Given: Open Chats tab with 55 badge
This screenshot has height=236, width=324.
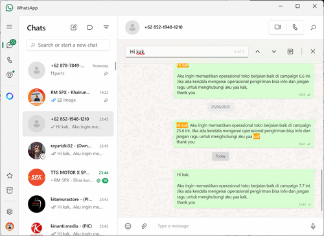Looking at the screenshot, I should tap(10, 45).
